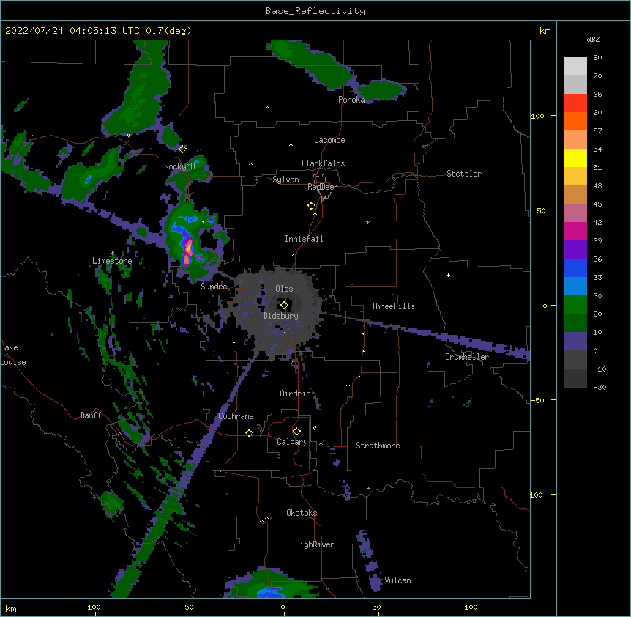Select the white plus marker north of Drumheller
Viewport: 631px width, 617px height.
click(x=448, y=275)
